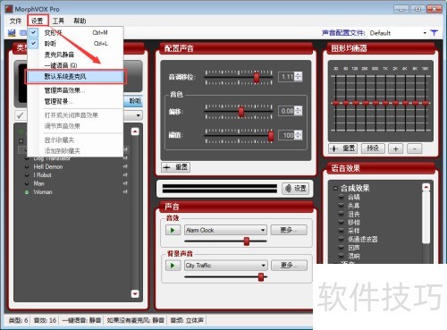Select the Woman voice in list
The image size is (447, 330).
point(43,192)
